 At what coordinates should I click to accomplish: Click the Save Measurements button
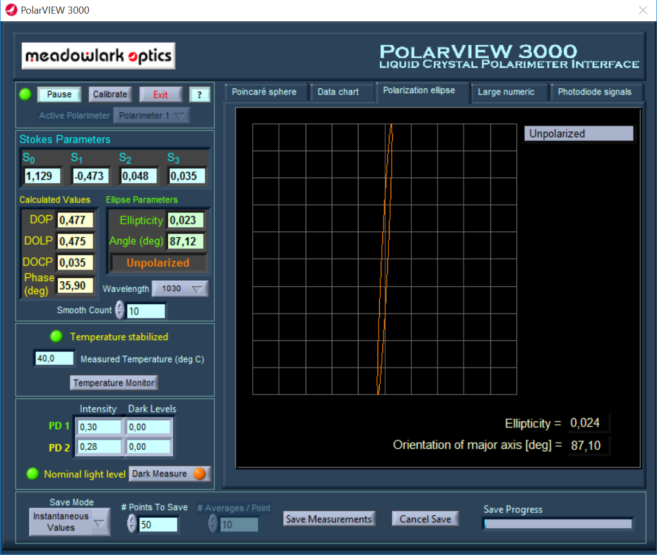point(328,519)
